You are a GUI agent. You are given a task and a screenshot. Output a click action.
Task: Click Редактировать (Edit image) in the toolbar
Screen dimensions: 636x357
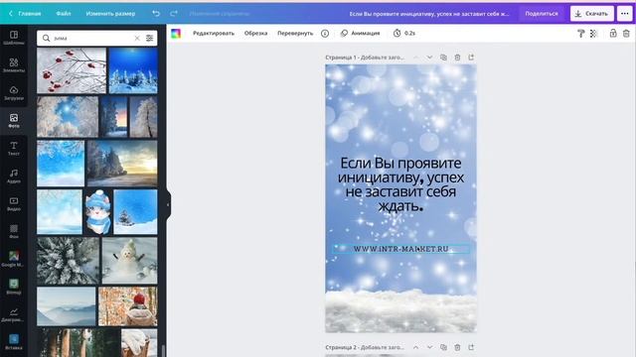tap(214, 33)
